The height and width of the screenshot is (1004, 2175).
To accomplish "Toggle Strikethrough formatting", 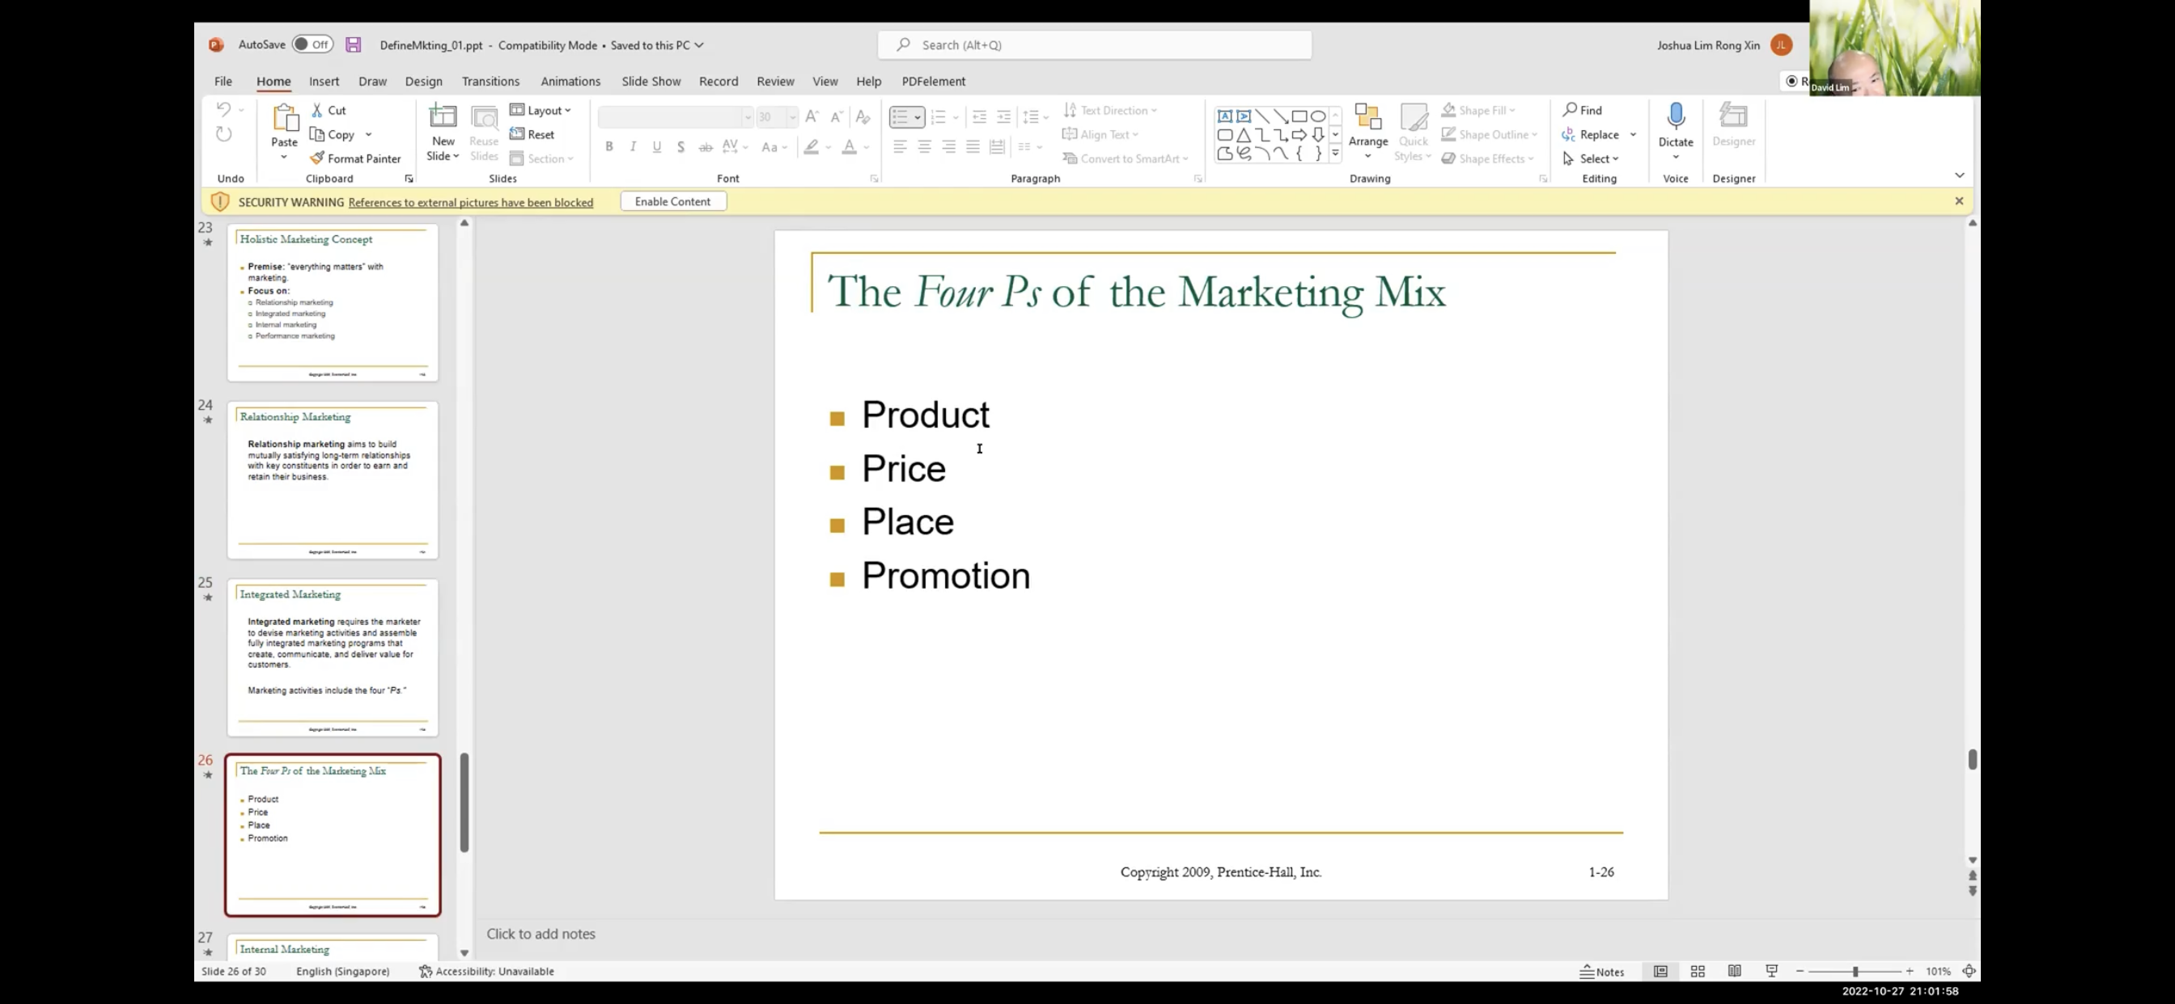I will [x=705, y=147].
